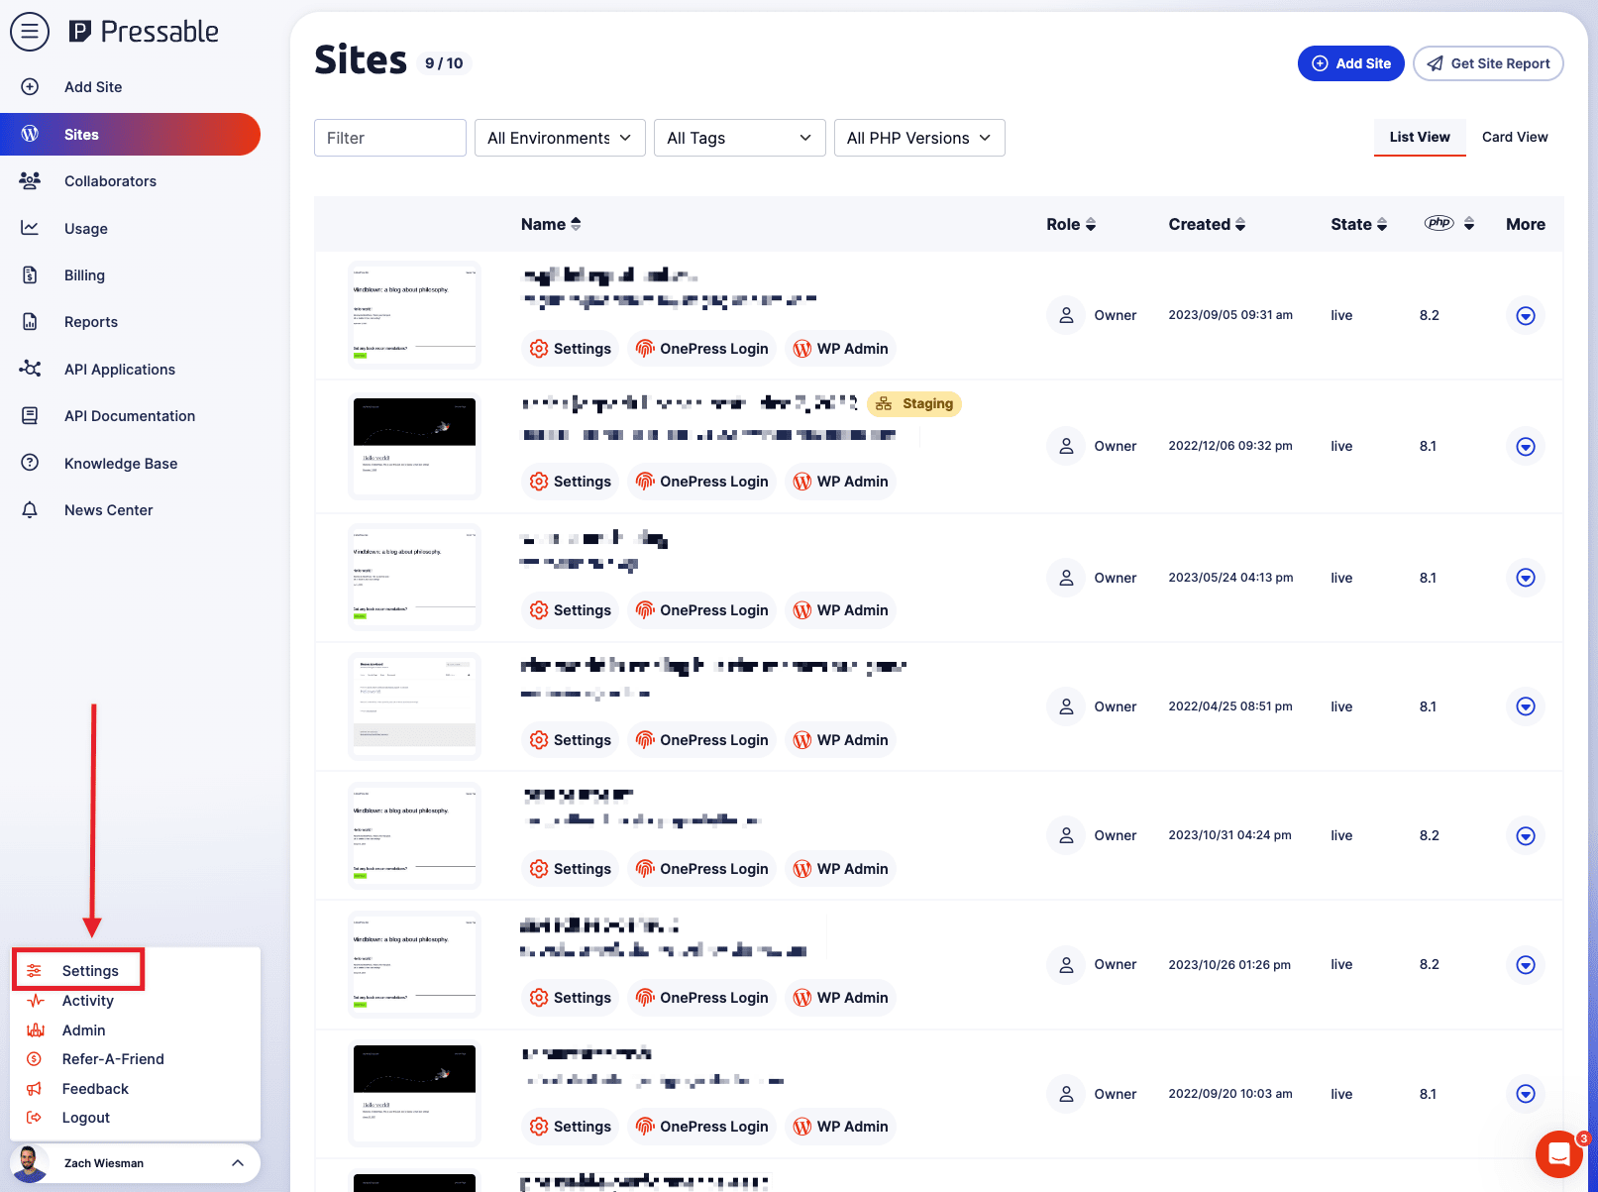1598x1192 pixels.
Task: Switch to Card View
Action: (1514, 138)
